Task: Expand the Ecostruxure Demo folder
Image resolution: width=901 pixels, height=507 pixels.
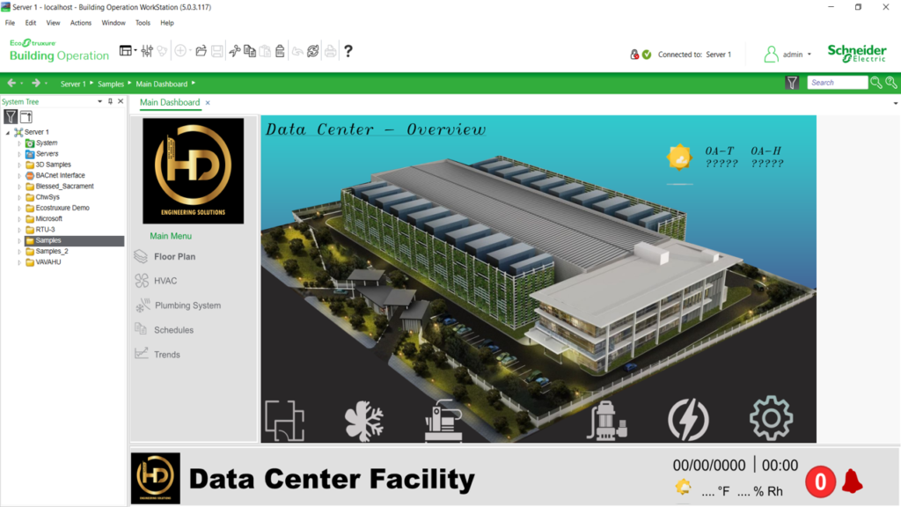Action: point(19,209)
